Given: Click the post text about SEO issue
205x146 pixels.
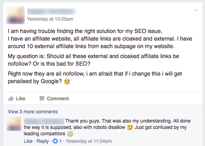Looking at the screenshot, I should tap(100, 56).
